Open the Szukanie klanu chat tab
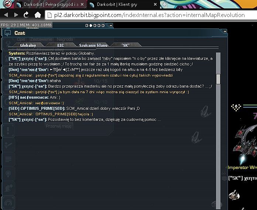This screenshot has width=257, height=210. [93, 45]
